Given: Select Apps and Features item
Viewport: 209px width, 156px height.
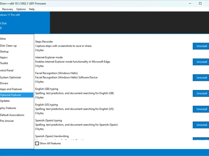Looking at the screenshot, I should pos(11,89).
